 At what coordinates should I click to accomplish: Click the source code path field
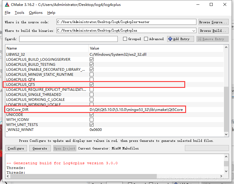click(126, 22)
